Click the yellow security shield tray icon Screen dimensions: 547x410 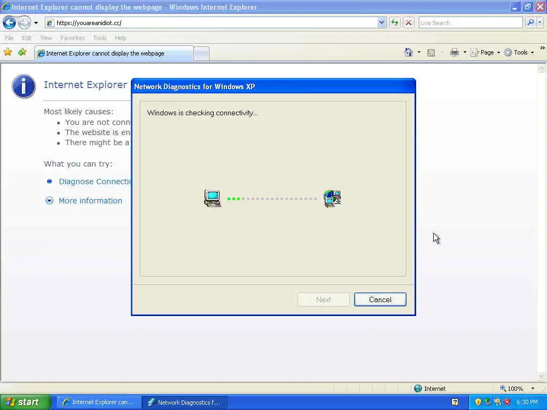click(x=478, y=402)
